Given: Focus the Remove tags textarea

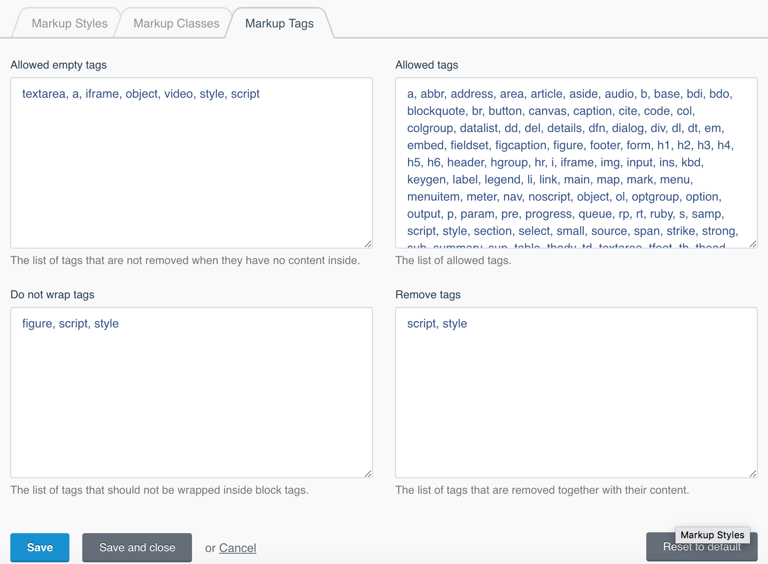Looking at the screenshot, I should click(576, 393).
